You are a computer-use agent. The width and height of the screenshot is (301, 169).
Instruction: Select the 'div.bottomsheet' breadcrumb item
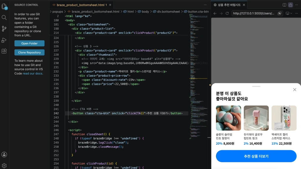tap(166, 12)
